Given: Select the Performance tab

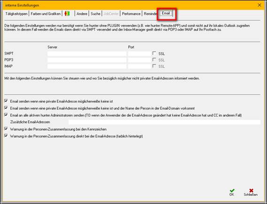Looking at the screenshot, I should coord(131,14).
